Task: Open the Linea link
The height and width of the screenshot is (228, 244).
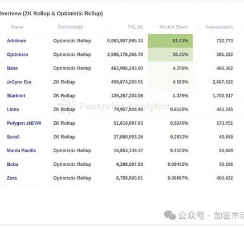Action: pos(13,109)
